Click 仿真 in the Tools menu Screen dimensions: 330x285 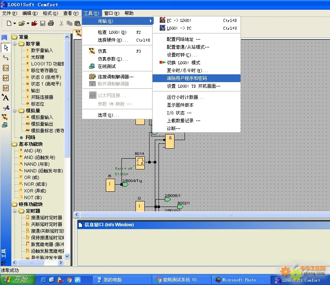117,51
